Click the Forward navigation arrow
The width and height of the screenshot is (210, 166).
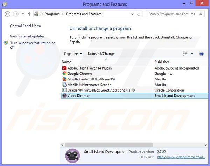[x=16, y=14]
